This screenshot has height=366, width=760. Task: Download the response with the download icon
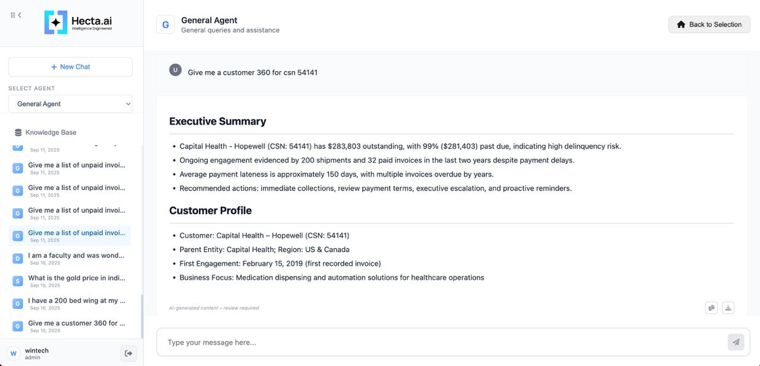pos(728,308)
